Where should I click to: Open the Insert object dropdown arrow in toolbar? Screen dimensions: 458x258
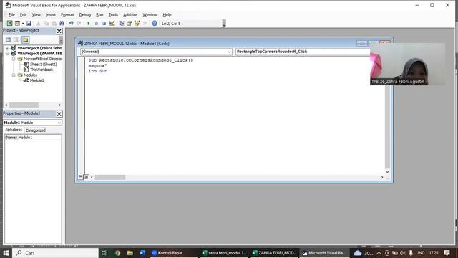pos(23,23)
